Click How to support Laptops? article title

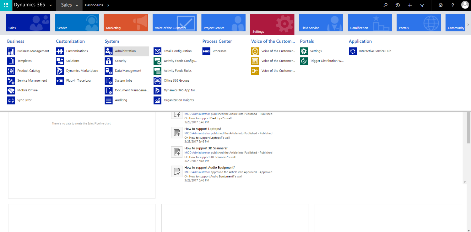[x=203, y=129]
